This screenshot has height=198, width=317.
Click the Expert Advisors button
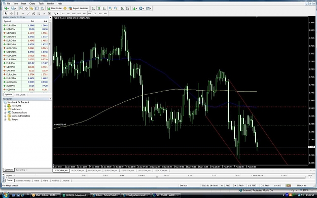pos(78,8)
